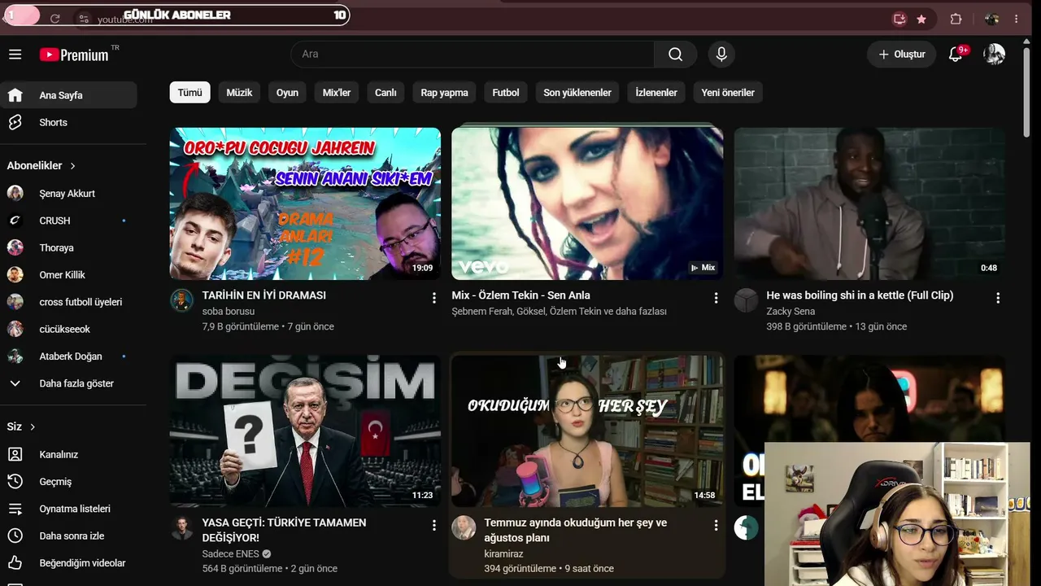Open Kanalınız in the sidebar
The image size is (1041, 586).
68,454
